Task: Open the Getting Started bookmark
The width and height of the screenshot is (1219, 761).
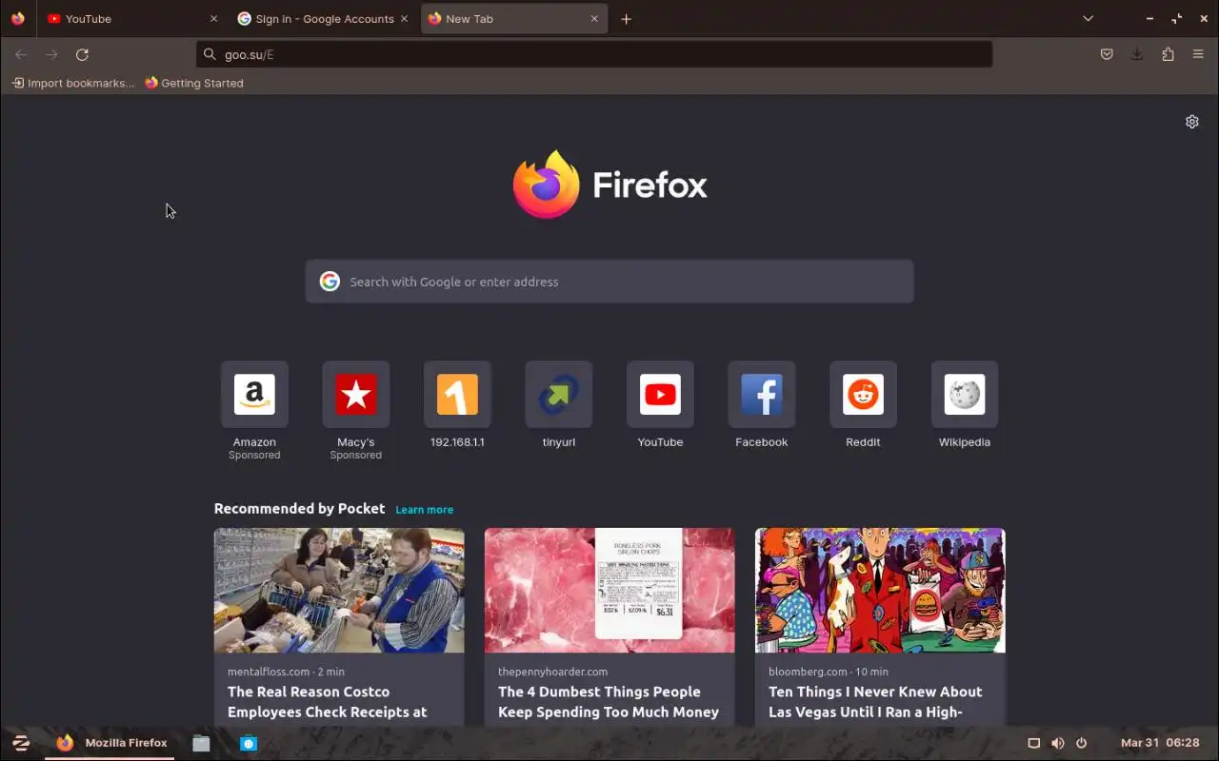Action: coord(194,83)
